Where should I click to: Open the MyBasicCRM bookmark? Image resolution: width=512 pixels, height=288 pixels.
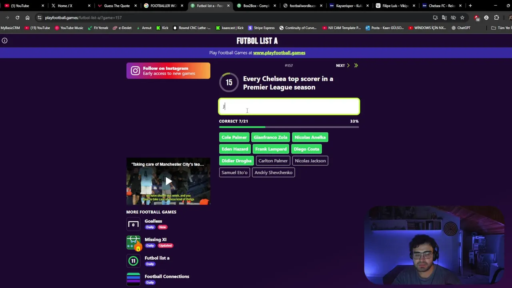(x=10, y=28)
